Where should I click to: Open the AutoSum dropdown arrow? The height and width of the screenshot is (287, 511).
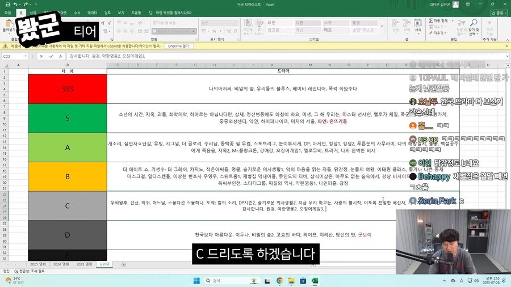coord(453,21)
